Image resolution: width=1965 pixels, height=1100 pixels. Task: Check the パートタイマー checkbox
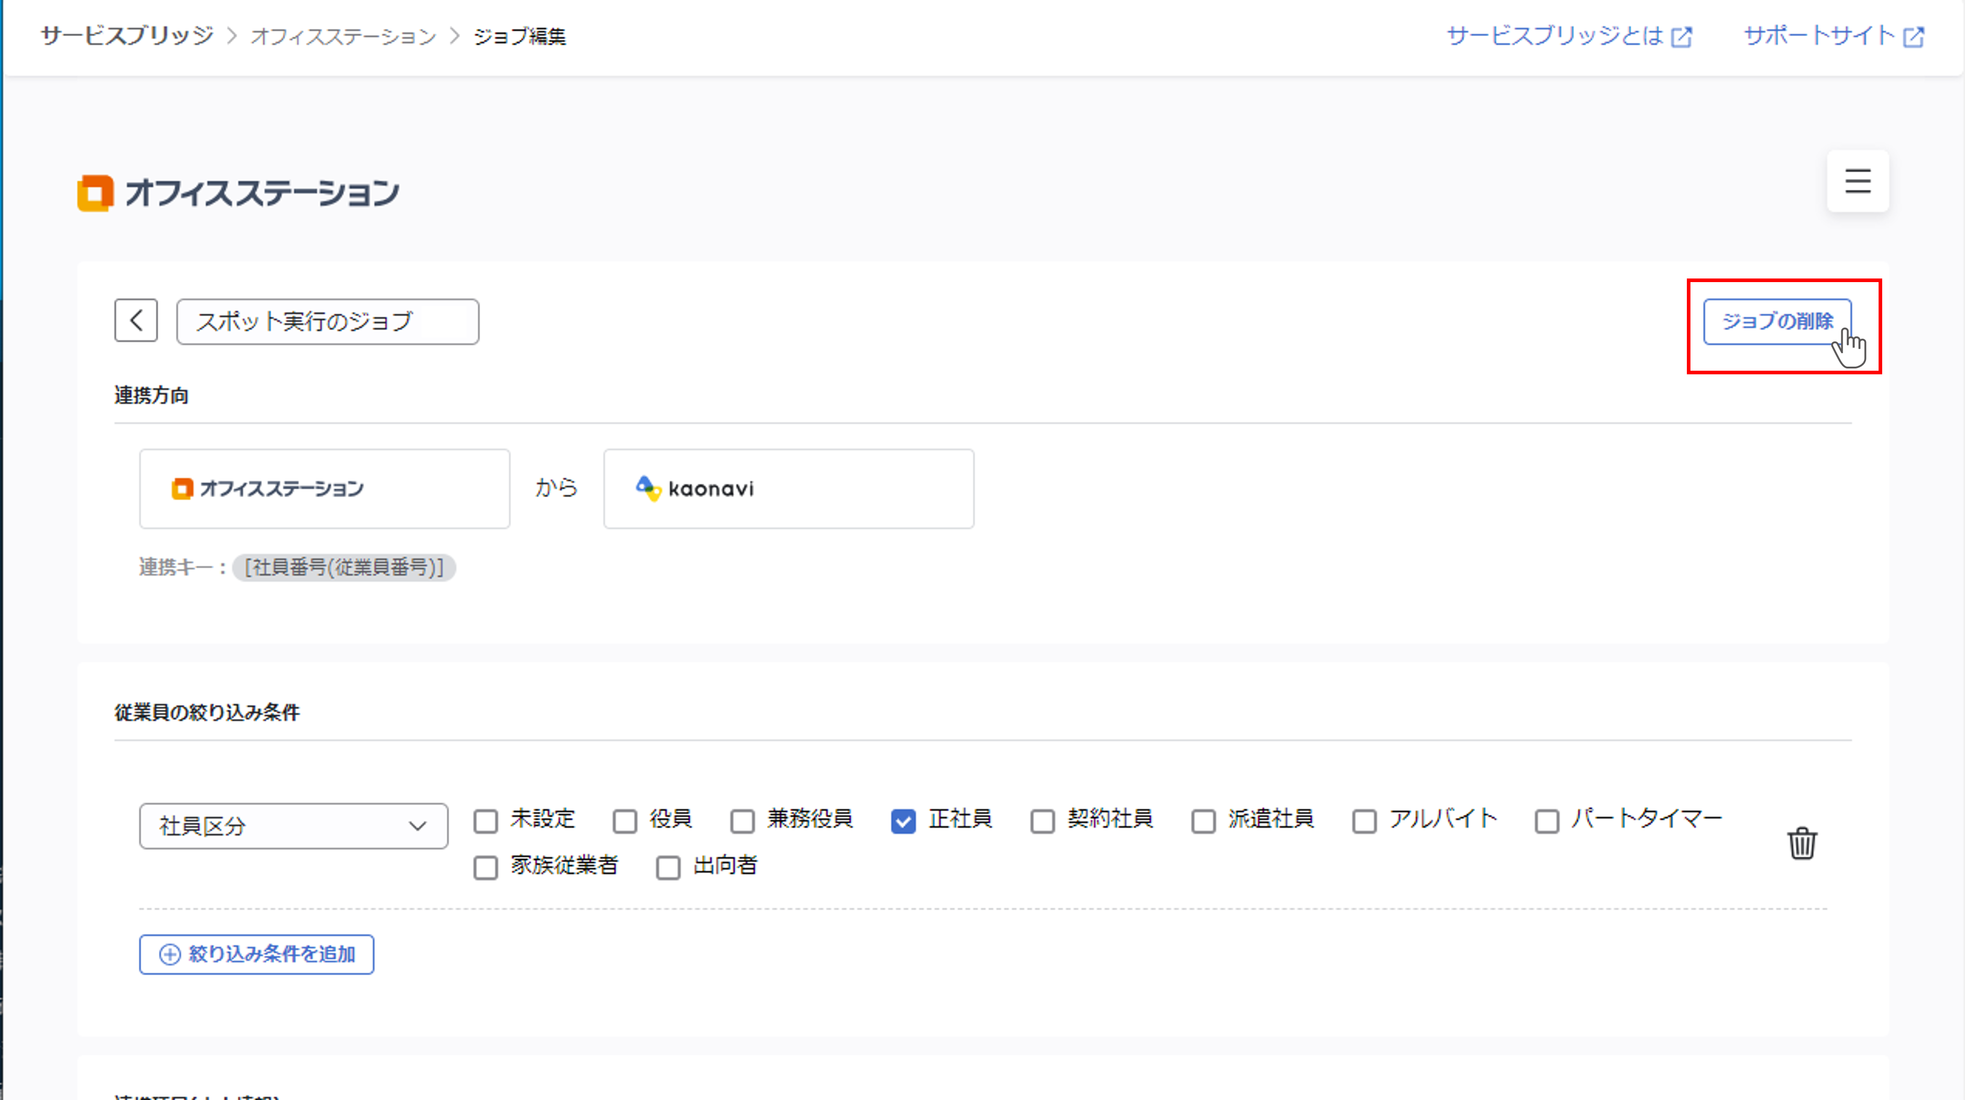pyautogui.click(x=1546, y=821)
